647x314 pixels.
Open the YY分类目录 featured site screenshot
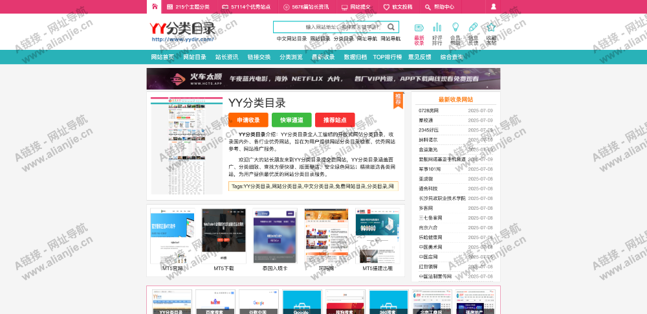pos(186,146)
